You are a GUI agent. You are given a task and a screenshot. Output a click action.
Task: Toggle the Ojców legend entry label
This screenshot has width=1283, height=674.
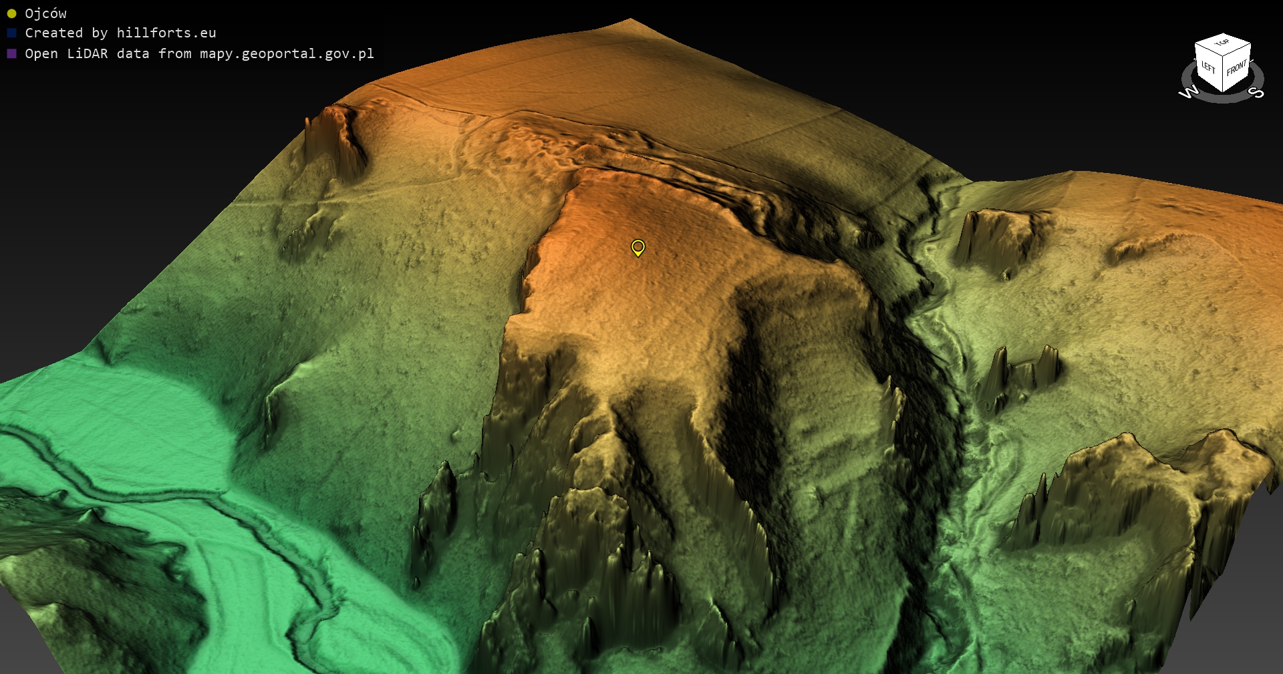(45, 13)
